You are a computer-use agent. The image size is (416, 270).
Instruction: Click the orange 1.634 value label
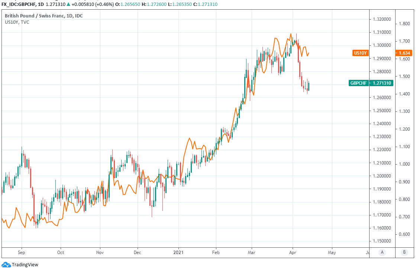pos(404,53)
